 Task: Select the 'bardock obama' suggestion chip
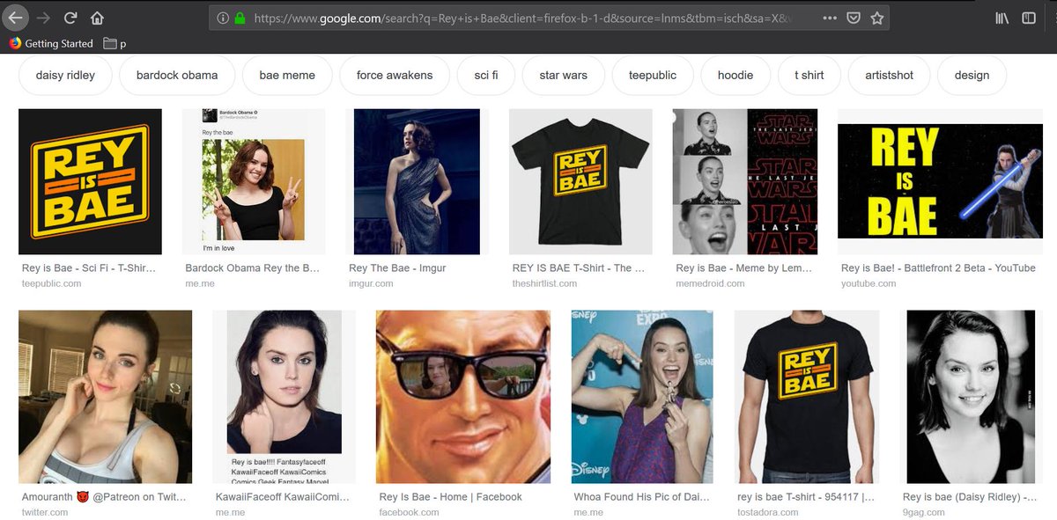click(x=177, y=75)
